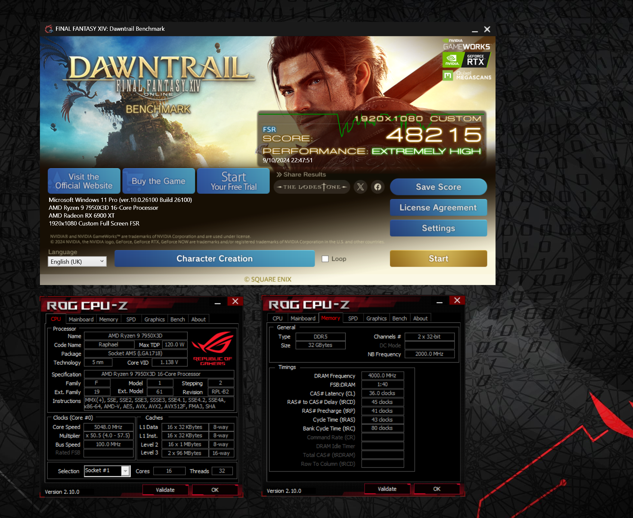
Task: Click the Republic of Gamers logo in CPU-Z
Action: point(212,348)
